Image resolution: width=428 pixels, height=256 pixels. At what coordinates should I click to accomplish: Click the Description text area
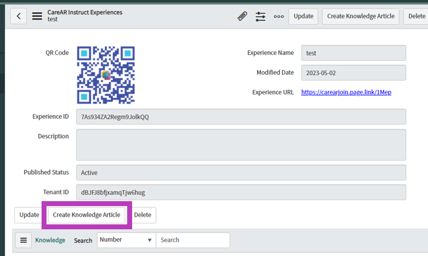[x=241, y=145]
